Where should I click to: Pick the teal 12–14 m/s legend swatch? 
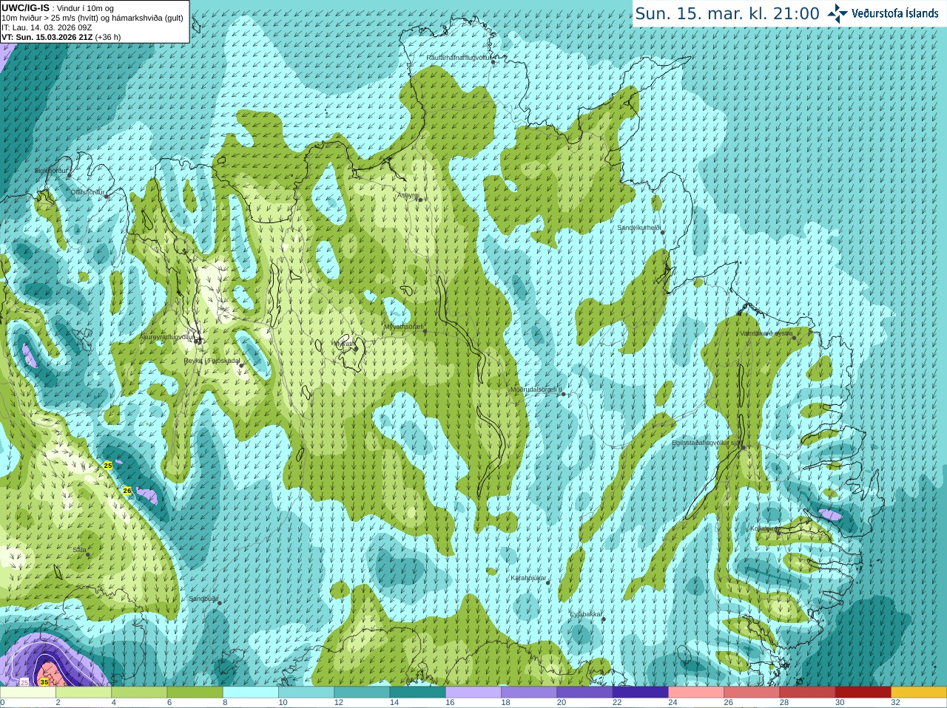coord(362,692)
